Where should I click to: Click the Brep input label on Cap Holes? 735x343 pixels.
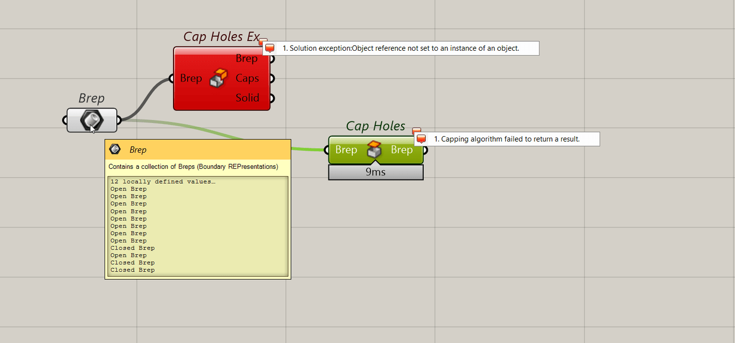point(346,150)
